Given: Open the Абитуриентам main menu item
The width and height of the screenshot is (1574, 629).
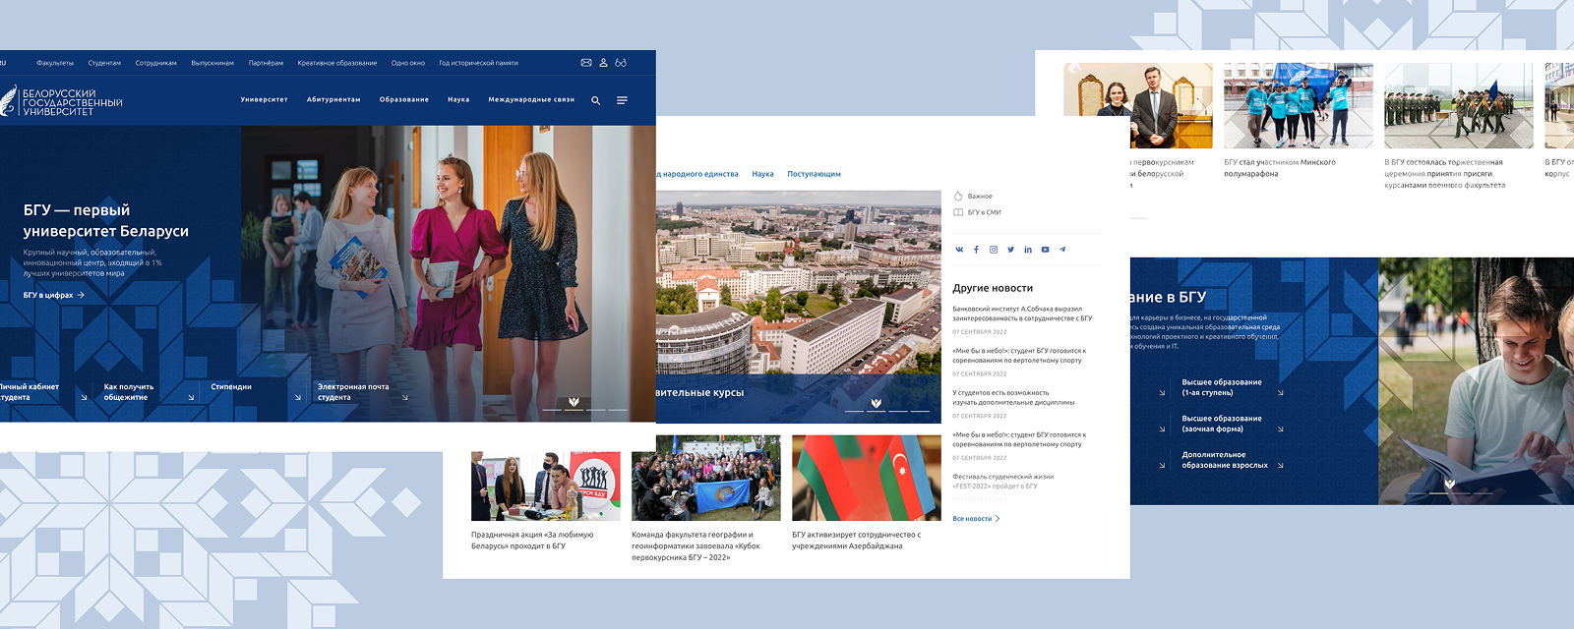Looking at the screenshot, I should 333,99.
